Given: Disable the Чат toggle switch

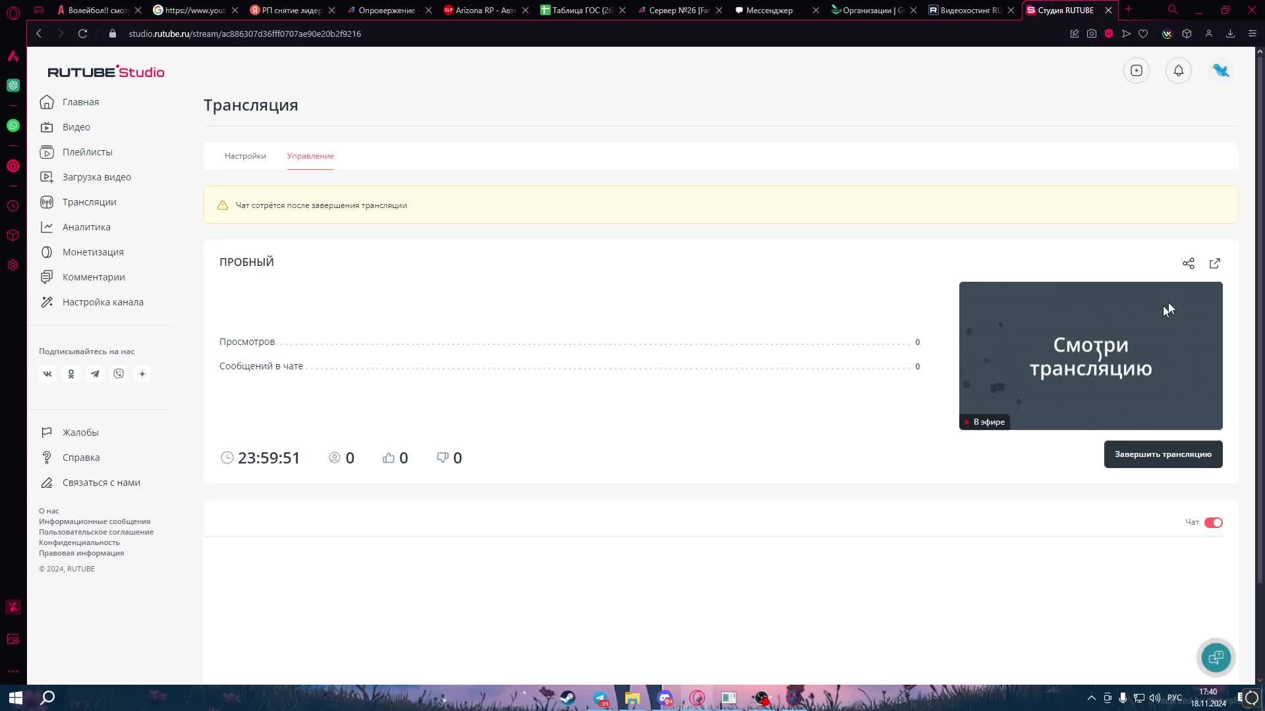Looking at the screenshot, I should pyautogui.click(x=1213, y=523).
